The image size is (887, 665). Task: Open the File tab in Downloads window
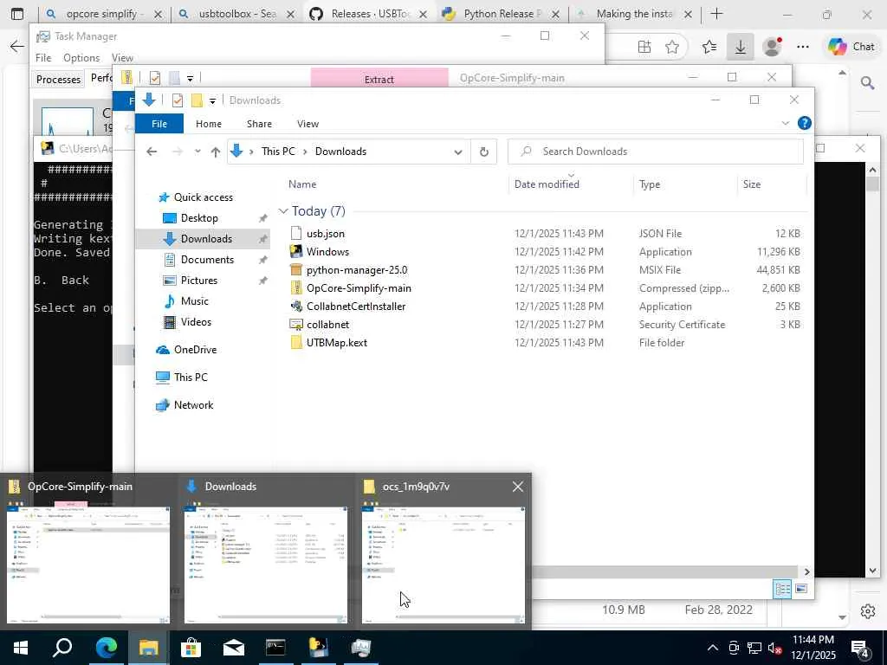point(159,123)
